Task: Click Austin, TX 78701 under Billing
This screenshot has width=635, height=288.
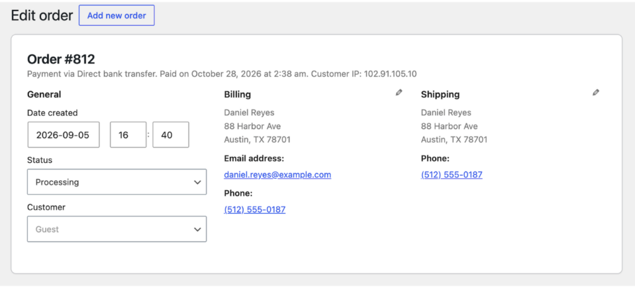Action: coord(257,140)
